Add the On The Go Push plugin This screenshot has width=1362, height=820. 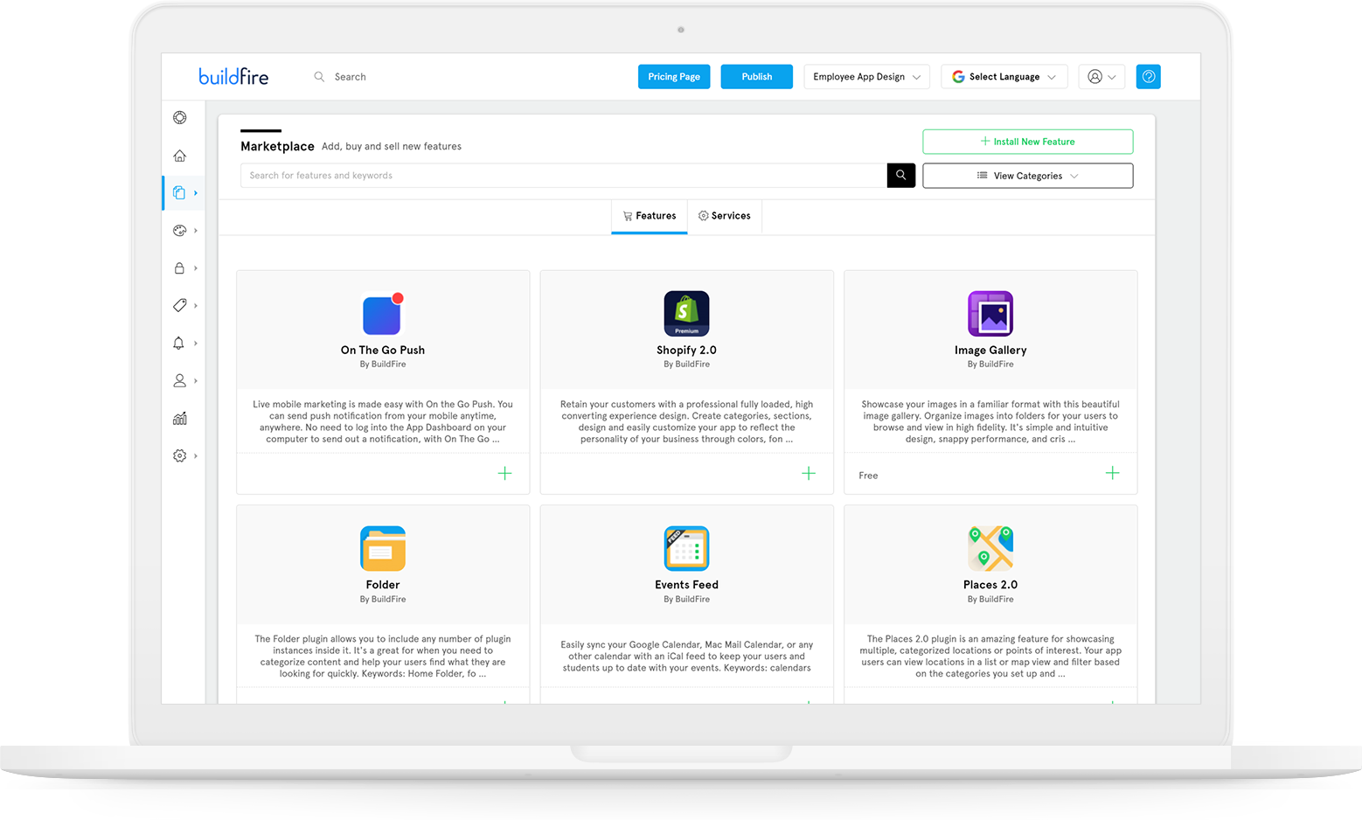(504, 473)
